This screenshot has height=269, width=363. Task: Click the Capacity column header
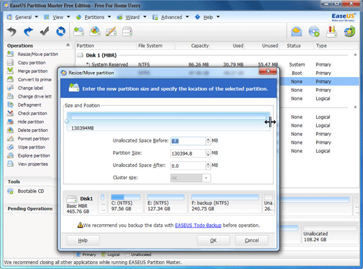point(193,45)
